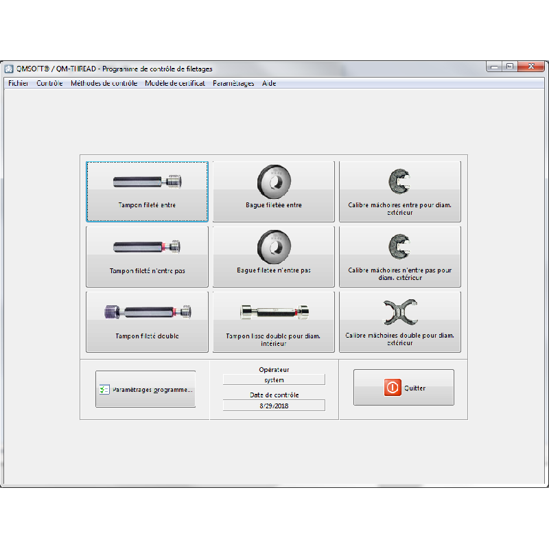Select Tampon fileté n'entre pas gauge
Image resolution: width=549 pixels, height=549 pixels.
click(147, 257)
